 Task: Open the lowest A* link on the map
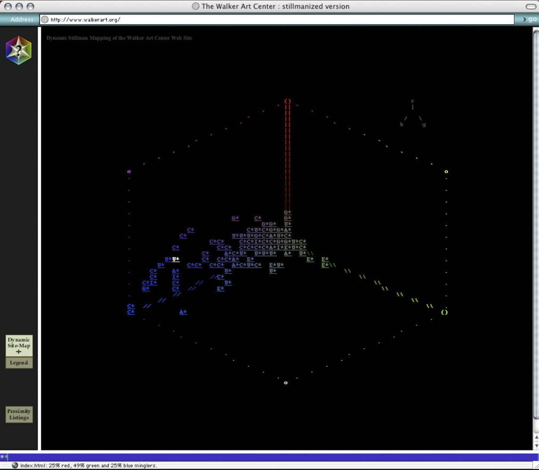click(x=183, y=312)
